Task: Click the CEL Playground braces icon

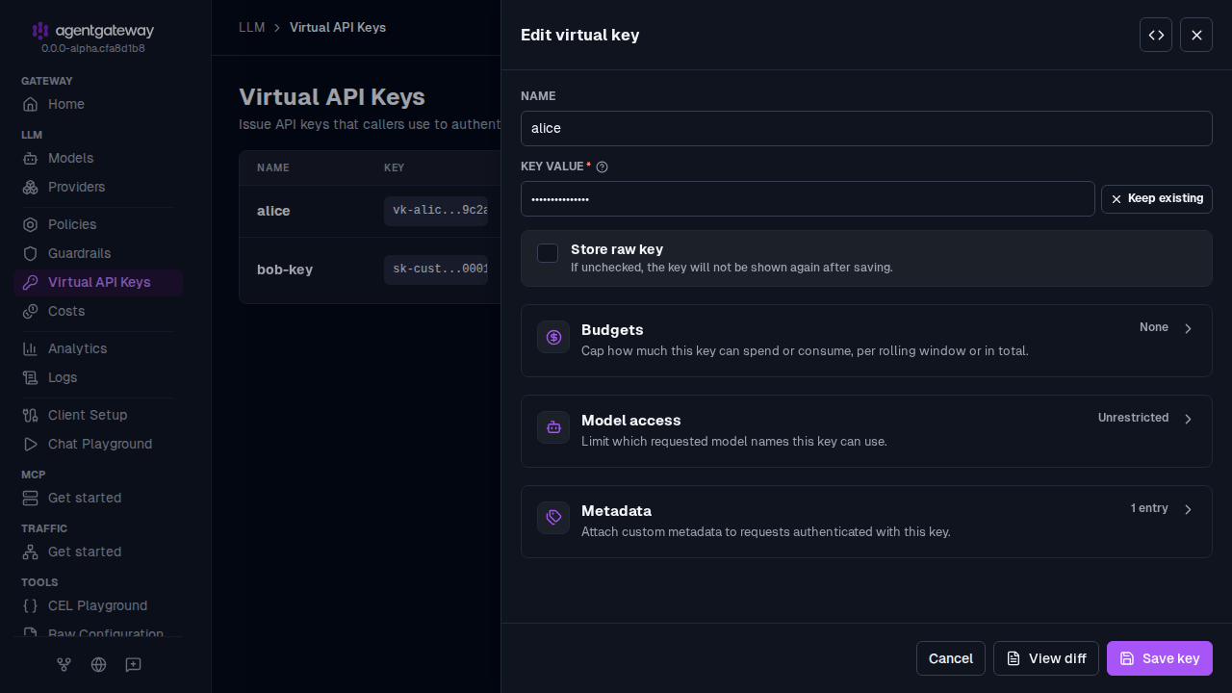Action: [31, 605]
